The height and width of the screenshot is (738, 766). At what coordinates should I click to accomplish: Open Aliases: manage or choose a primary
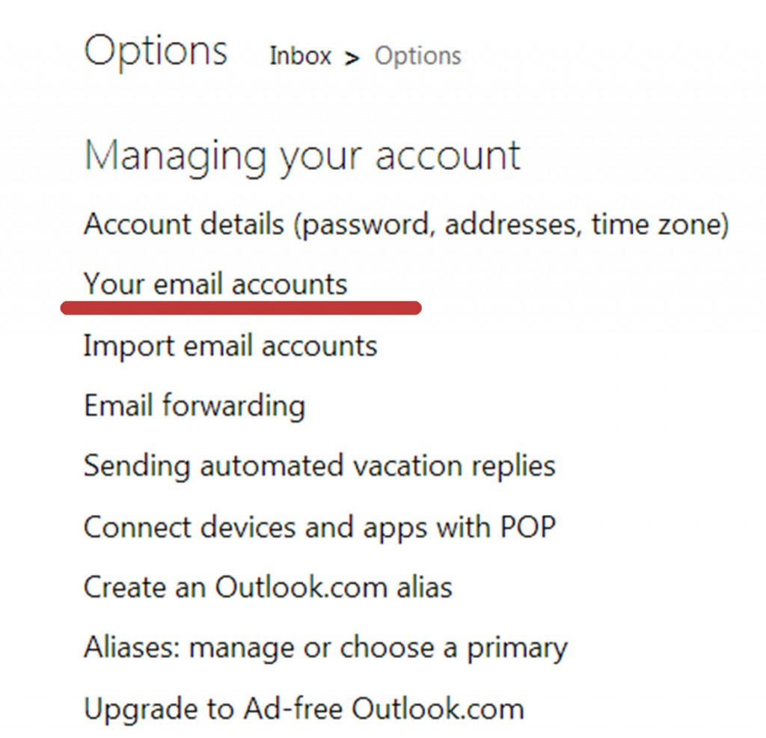[326, 647]
